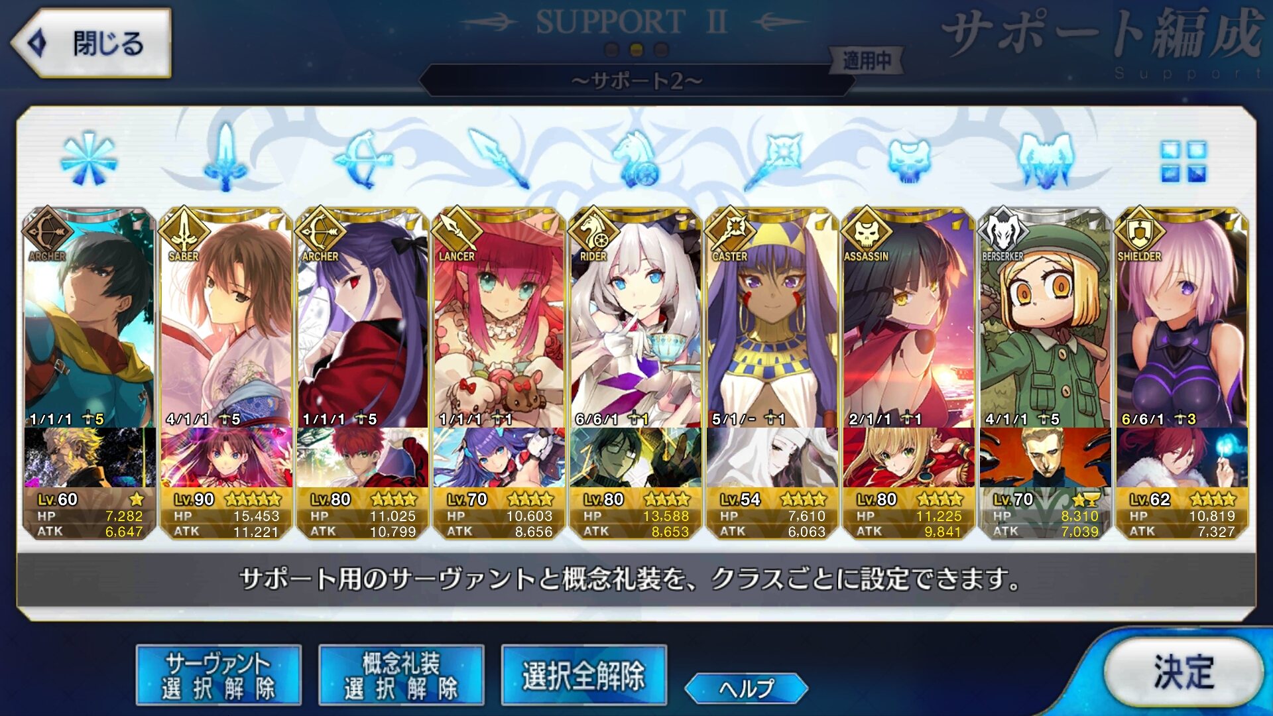Screen dimensions: 1273x716
Task: Click 選択全解除 clear all button
Action: 584,675
